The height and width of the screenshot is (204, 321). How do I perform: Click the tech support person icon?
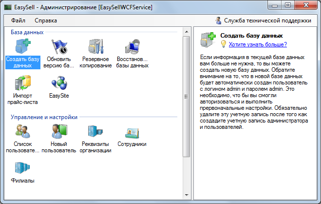[x=218, y=20]
